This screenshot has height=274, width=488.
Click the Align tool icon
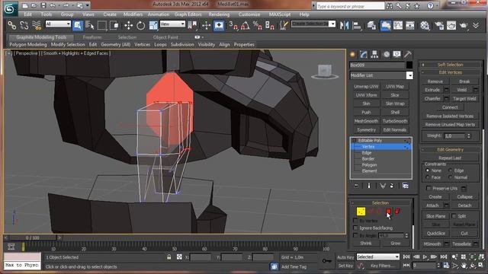pos(357,25)
